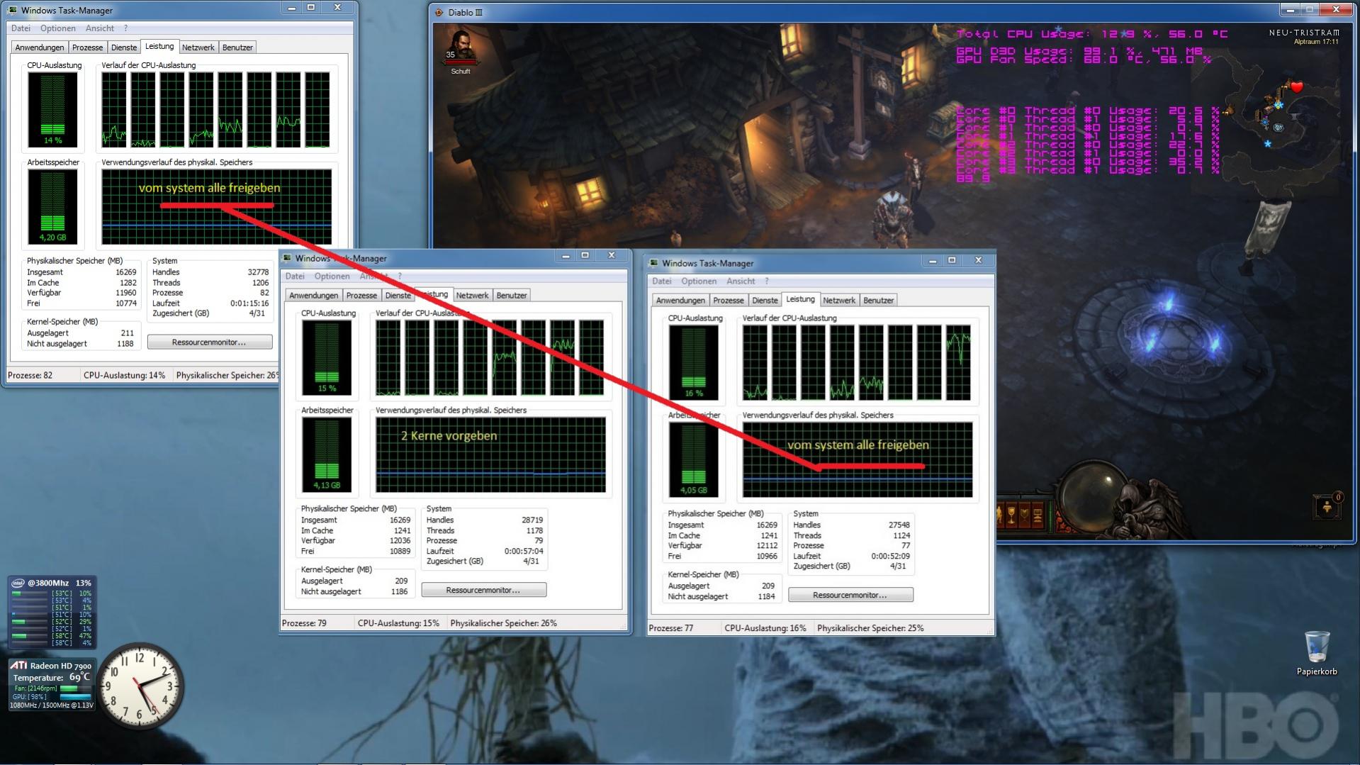Click the 2 Kerne vorgeben memory graph

pyautogui.click(x=490, y=454)
